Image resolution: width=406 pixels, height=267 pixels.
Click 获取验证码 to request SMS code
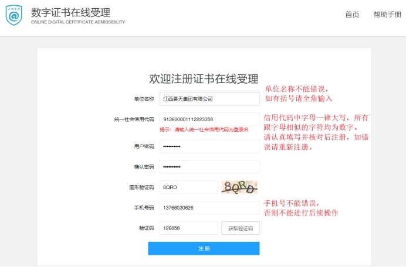pyautogui.click(x=240, y=228)
